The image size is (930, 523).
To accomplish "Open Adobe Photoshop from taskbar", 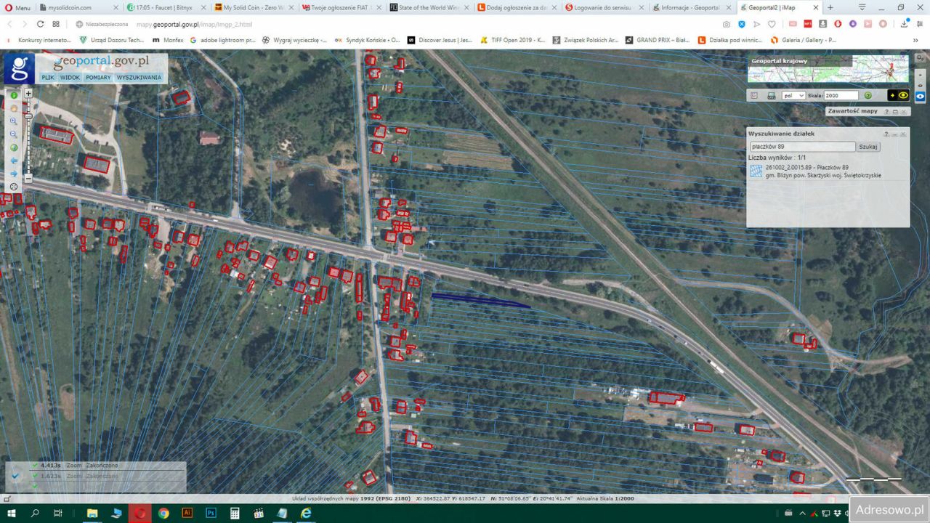I will tap(211, 513).
